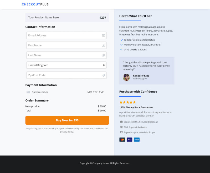This screenshot has height=173, width=210.
Task: Click the people icon in Last Name field
Action: point(104,55)
